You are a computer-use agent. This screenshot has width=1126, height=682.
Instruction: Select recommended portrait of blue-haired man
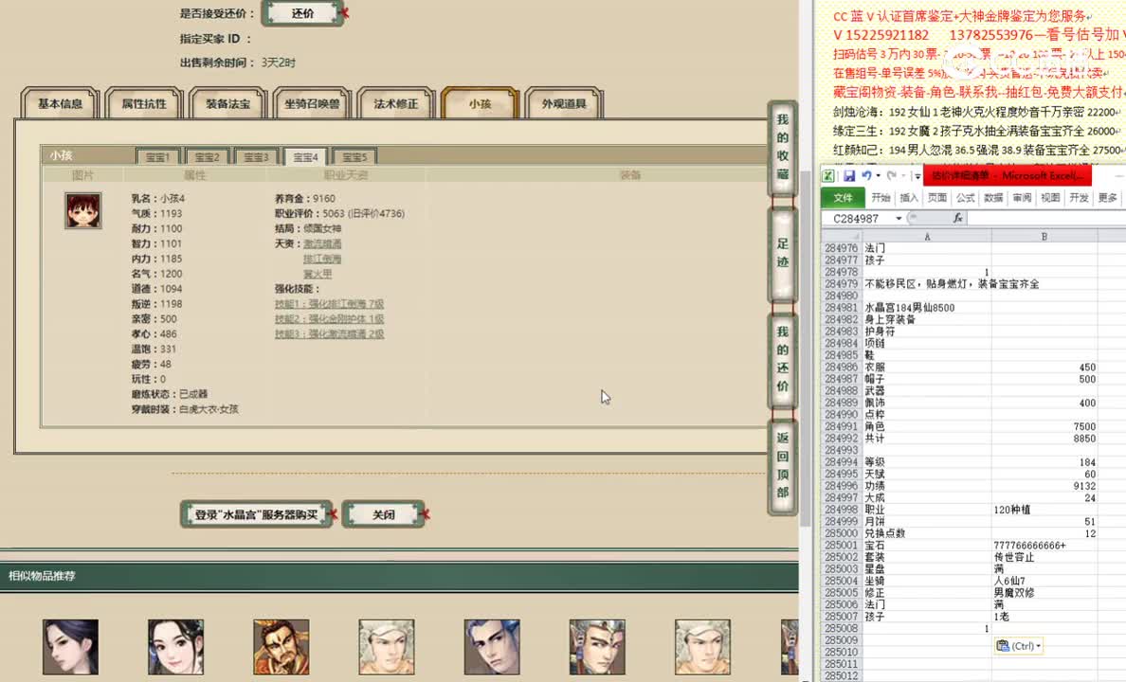pyautogui.click(x=492, y=647)
